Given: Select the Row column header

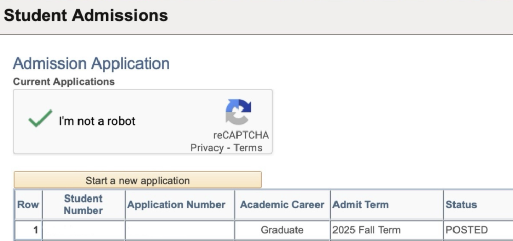Looking at the screenshot, I should (28, 205).
